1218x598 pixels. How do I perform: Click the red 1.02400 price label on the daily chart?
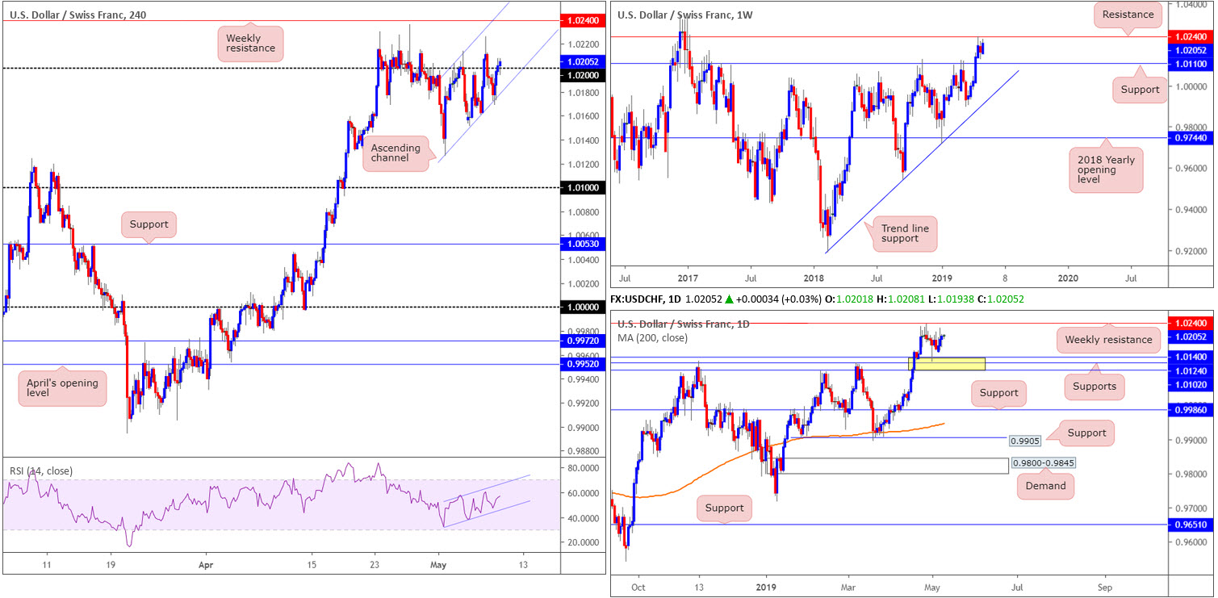pyautogui.click(x=1191, y=324)
